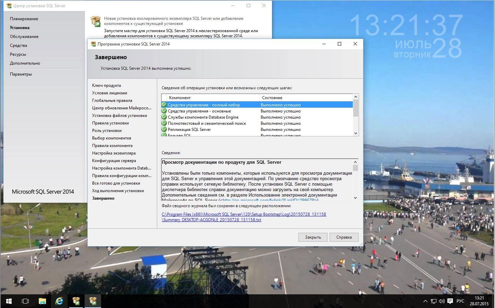
Task: Show hidden system tray icons
Action: pos(425,301)
